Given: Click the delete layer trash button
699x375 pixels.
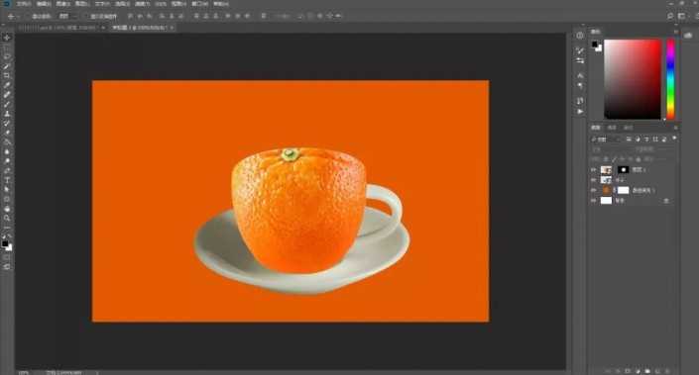Looking at the screenshot, I should (667, 371).
